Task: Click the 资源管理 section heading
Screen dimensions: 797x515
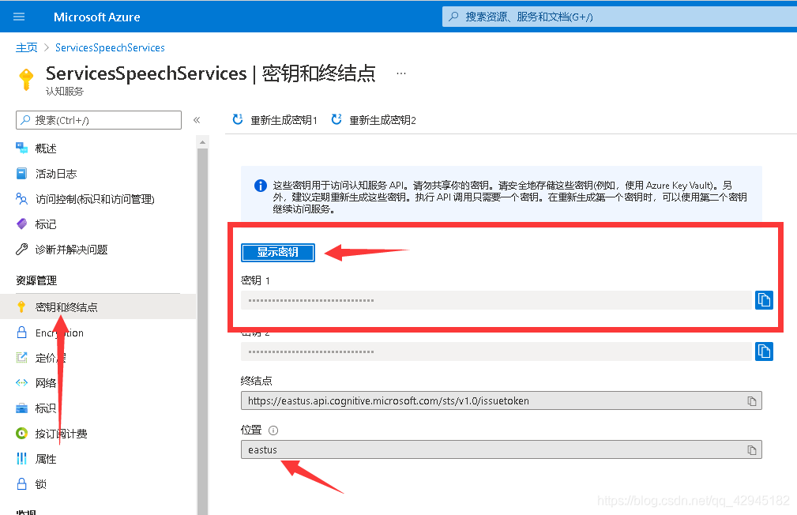Action: [36, 280]
